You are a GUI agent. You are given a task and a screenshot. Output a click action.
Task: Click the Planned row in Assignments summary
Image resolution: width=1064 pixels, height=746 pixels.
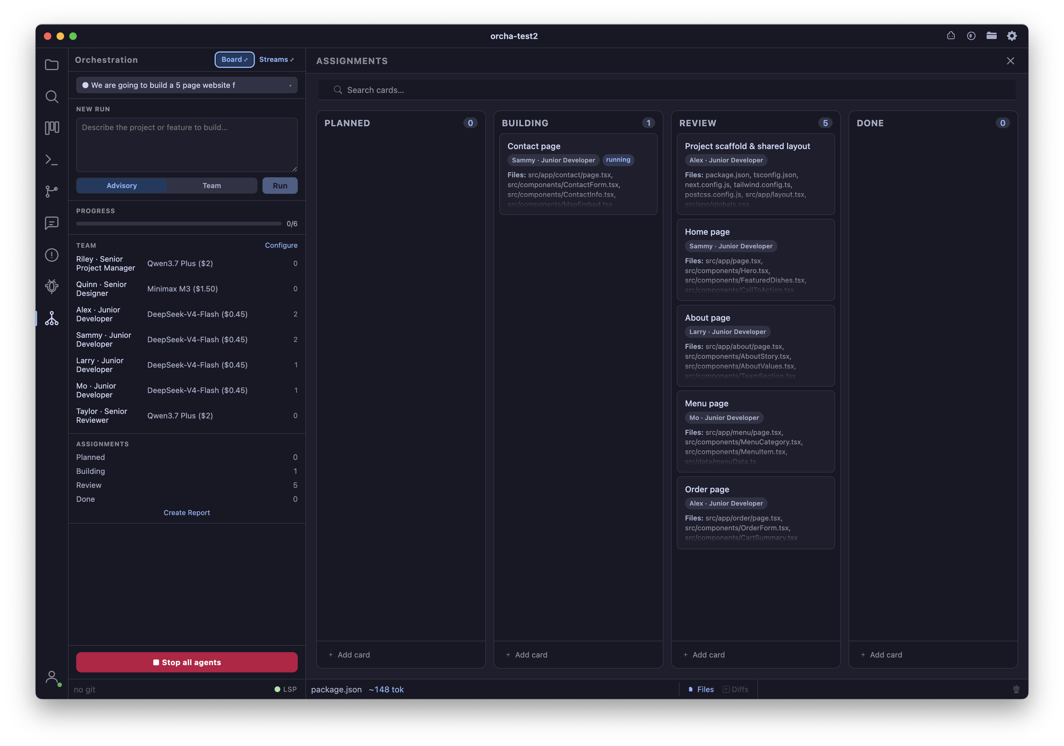(187, 457)
